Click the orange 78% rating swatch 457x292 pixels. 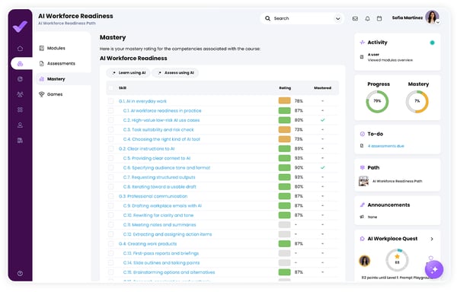(x=284, y=101)
